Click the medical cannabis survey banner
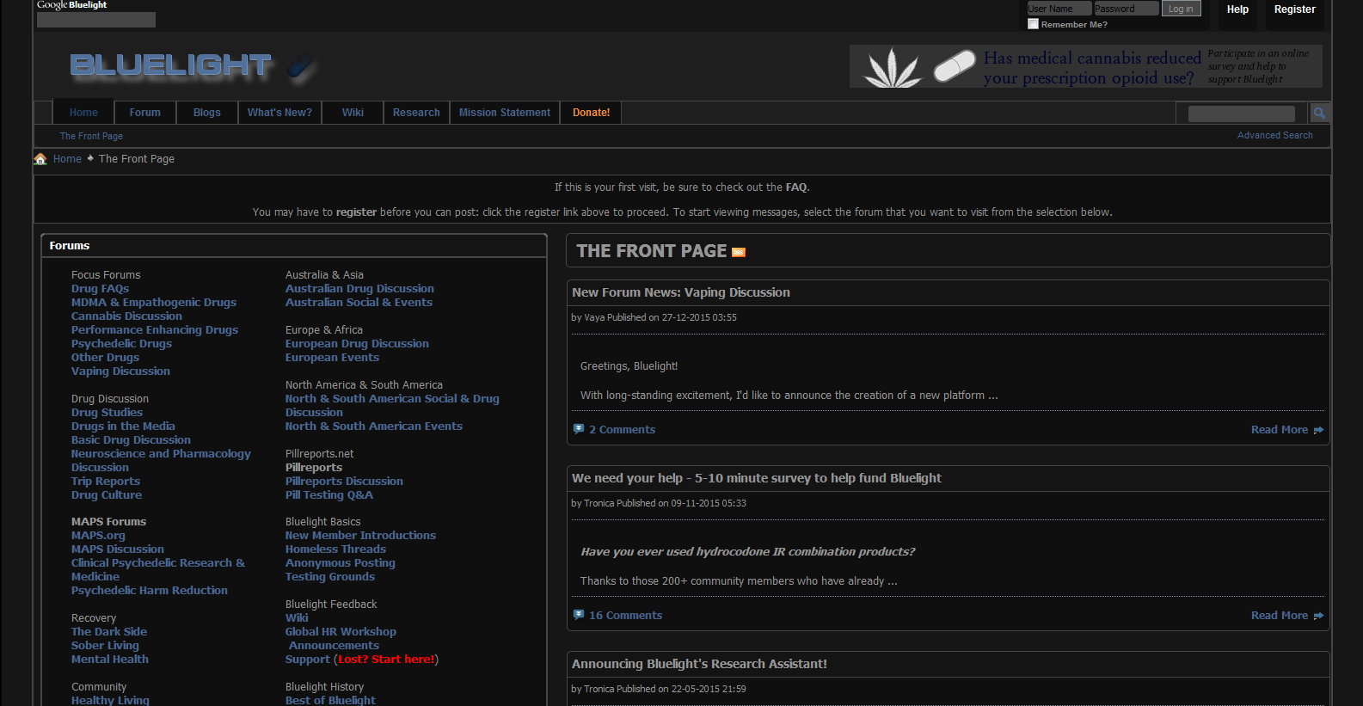The width and height of the screenshot is (1363, 706). coord(1085,66)
